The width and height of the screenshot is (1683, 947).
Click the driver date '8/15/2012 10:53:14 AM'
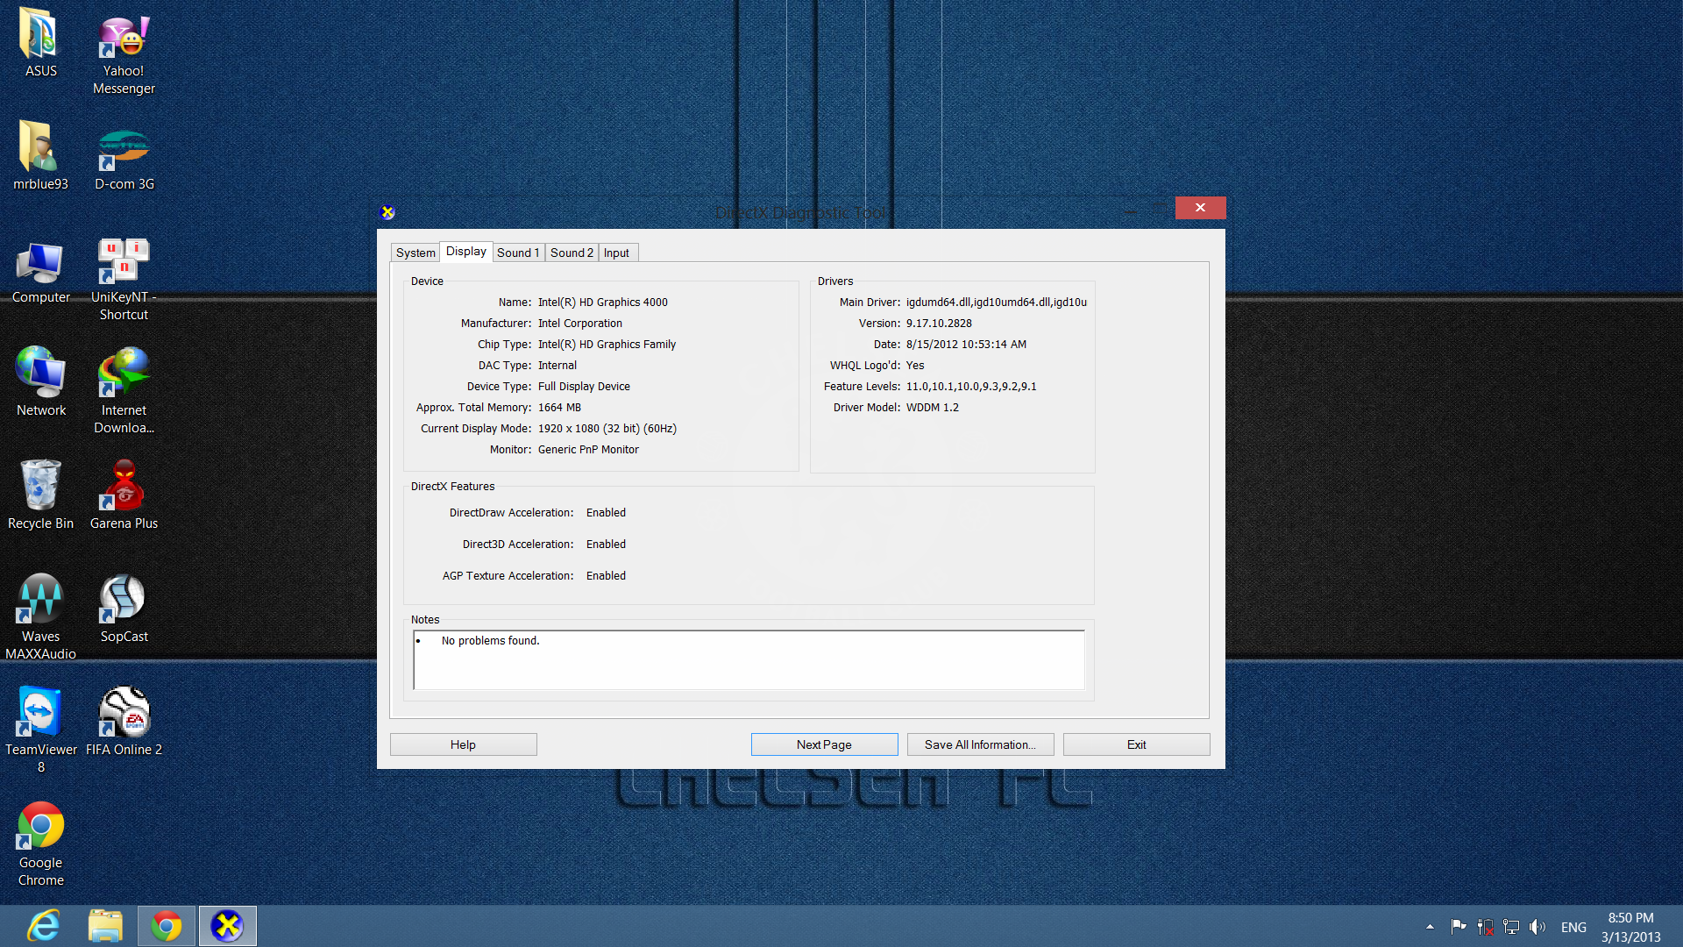pos(966,345)
